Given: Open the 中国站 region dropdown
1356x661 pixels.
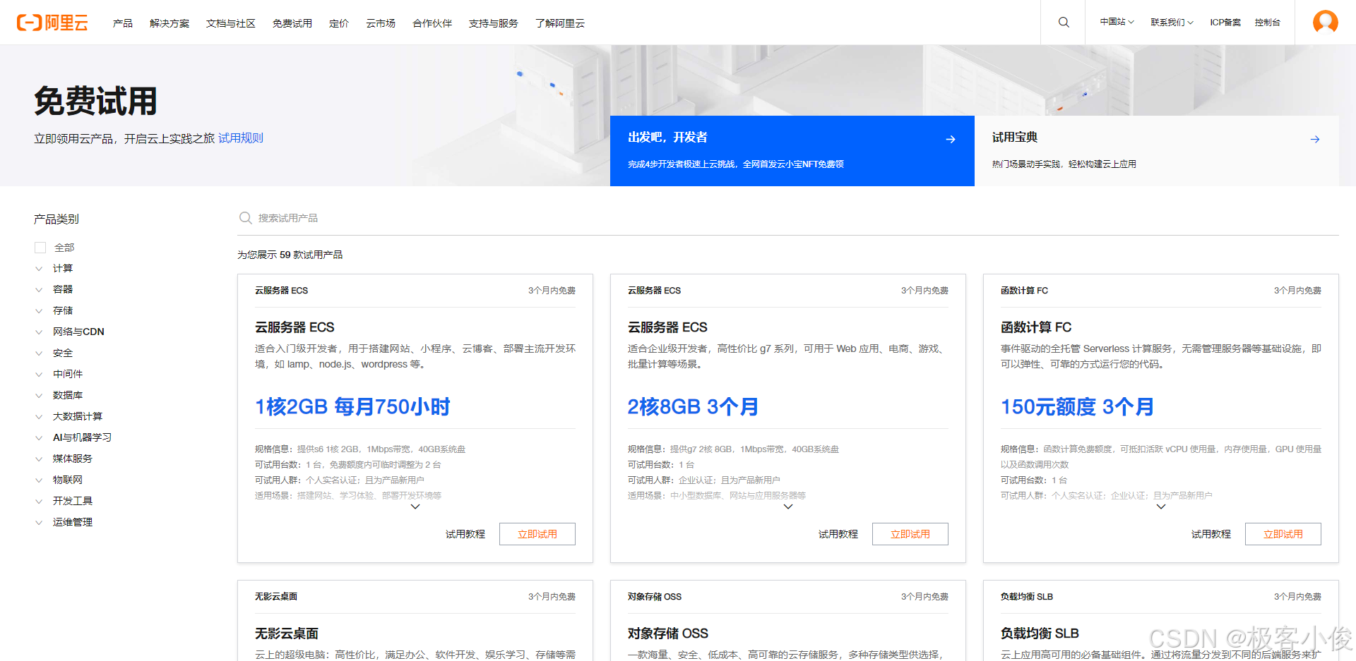Looking at the screenshot, I should click(x=1117, y=22).
